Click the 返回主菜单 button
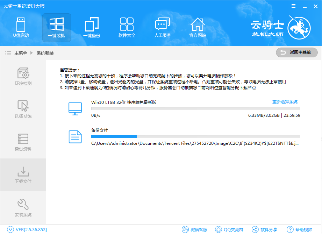Viewport: 322px width, 234px height. click(296, 52)
